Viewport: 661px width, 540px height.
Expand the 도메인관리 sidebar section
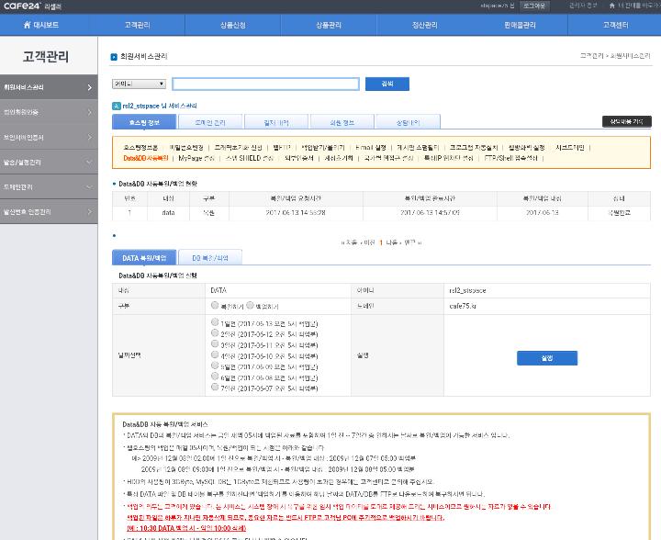(x=49, y=186)
